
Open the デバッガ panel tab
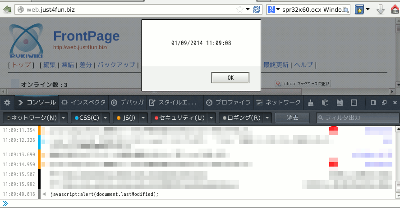127,103
